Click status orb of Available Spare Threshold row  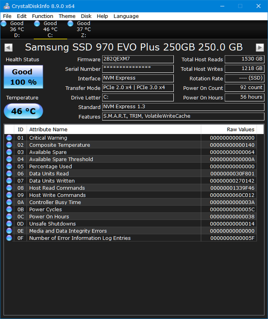point(9,159)
